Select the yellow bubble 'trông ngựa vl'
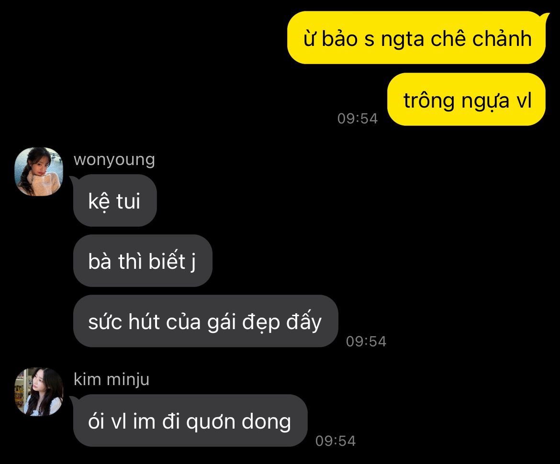560x464 pixels. [x=467, y=99]
